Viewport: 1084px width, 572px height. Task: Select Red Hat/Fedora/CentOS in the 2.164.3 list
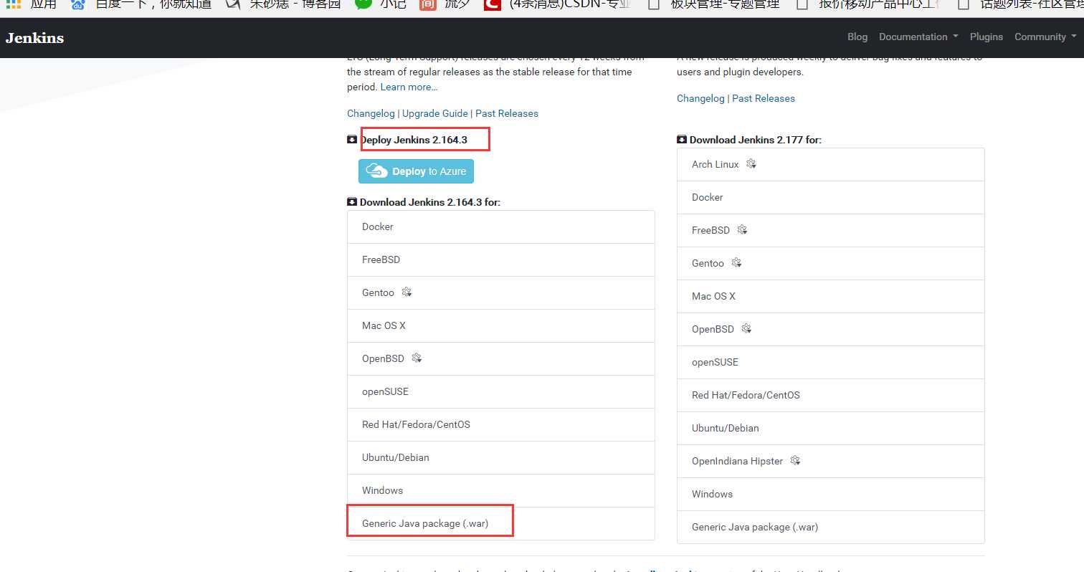pyautogui.click(x=501, y=424)
